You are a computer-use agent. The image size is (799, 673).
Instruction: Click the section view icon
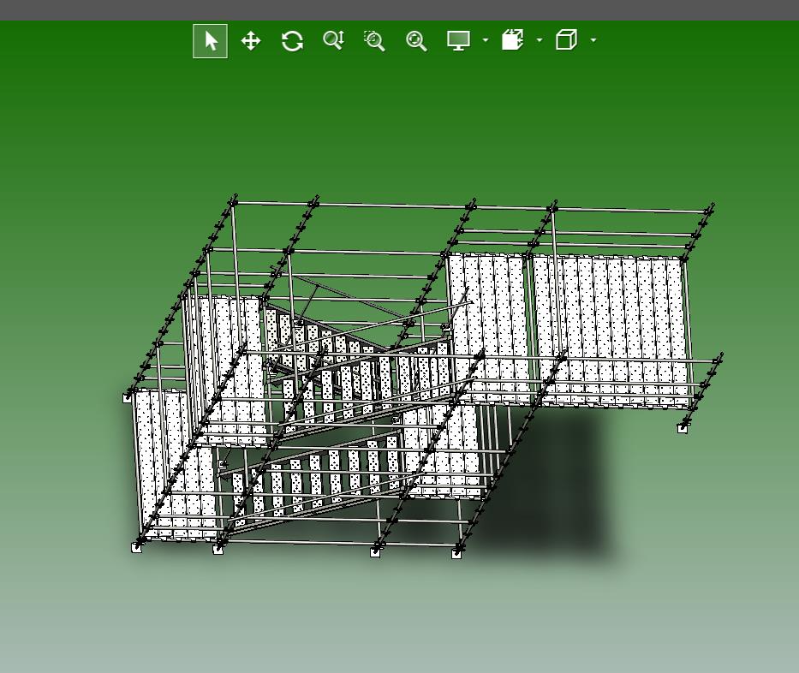[513, 39]
